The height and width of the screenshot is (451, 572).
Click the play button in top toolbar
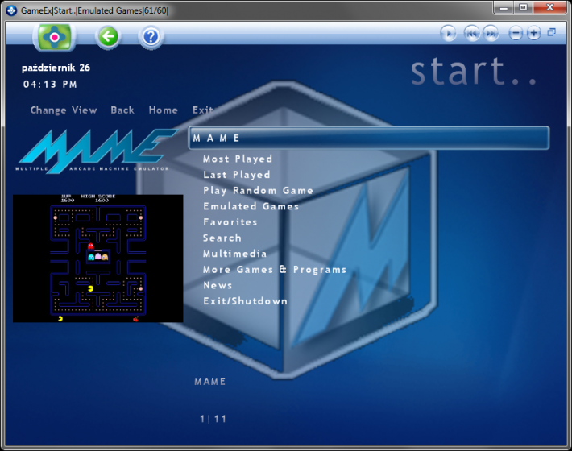coord(448,34)
